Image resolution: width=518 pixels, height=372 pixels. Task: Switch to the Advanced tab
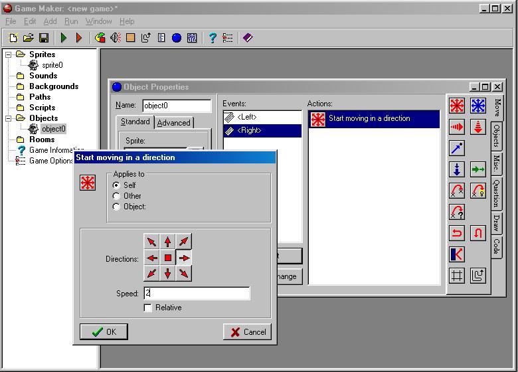click(x=173, y=123)
